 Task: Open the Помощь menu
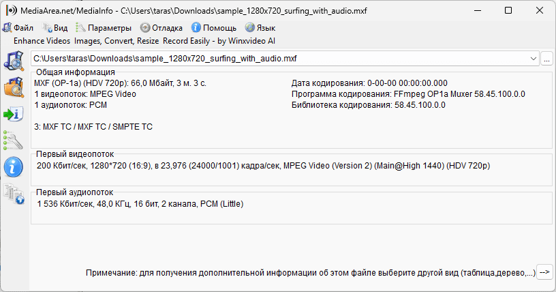pos(214,28)
